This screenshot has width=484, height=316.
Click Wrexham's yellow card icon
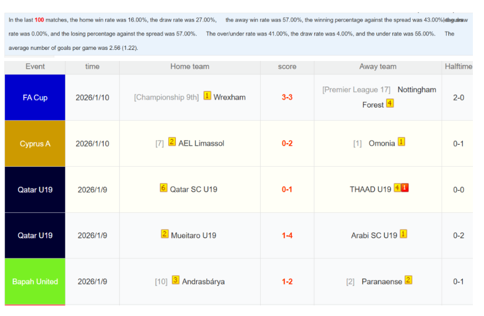point(207,95)
